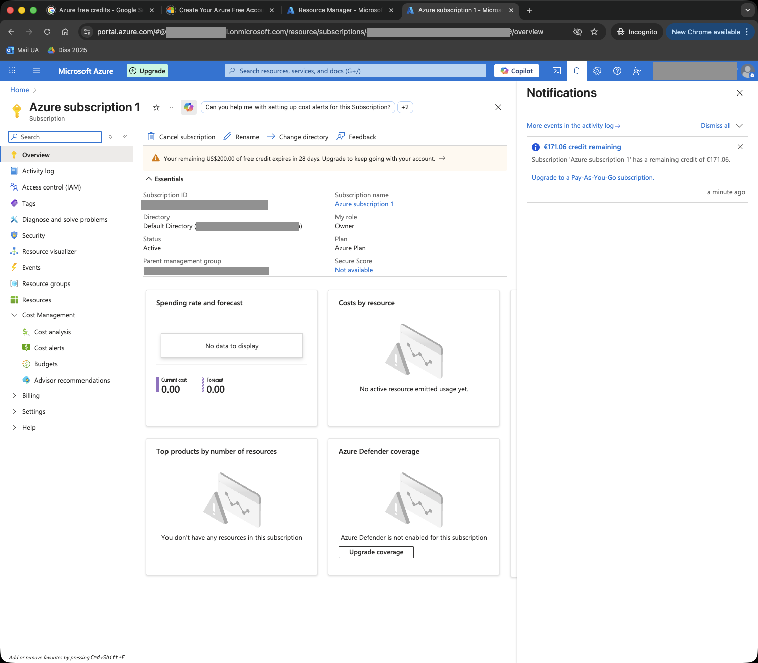Collapse the Essentials section
The width and height of the screenshot is (758, 663).
click(149, 179)
